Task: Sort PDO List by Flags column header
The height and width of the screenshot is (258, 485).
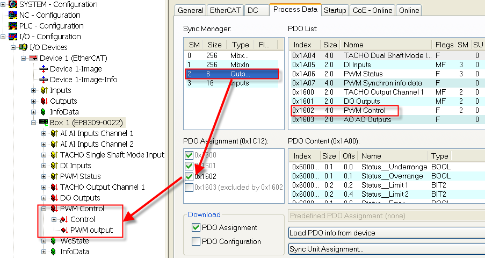Action: click(x=444, y=45)
